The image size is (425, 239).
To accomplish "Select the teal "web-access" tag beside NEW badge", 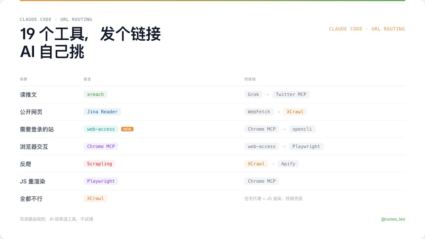I will tap(101, 129).
